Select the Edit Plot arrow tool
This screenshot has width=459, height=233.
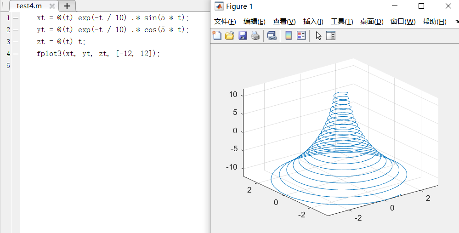coord(318,36)
